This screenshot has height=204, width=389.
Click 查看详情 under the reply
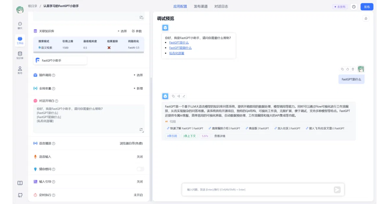click(x=220, y=136)
